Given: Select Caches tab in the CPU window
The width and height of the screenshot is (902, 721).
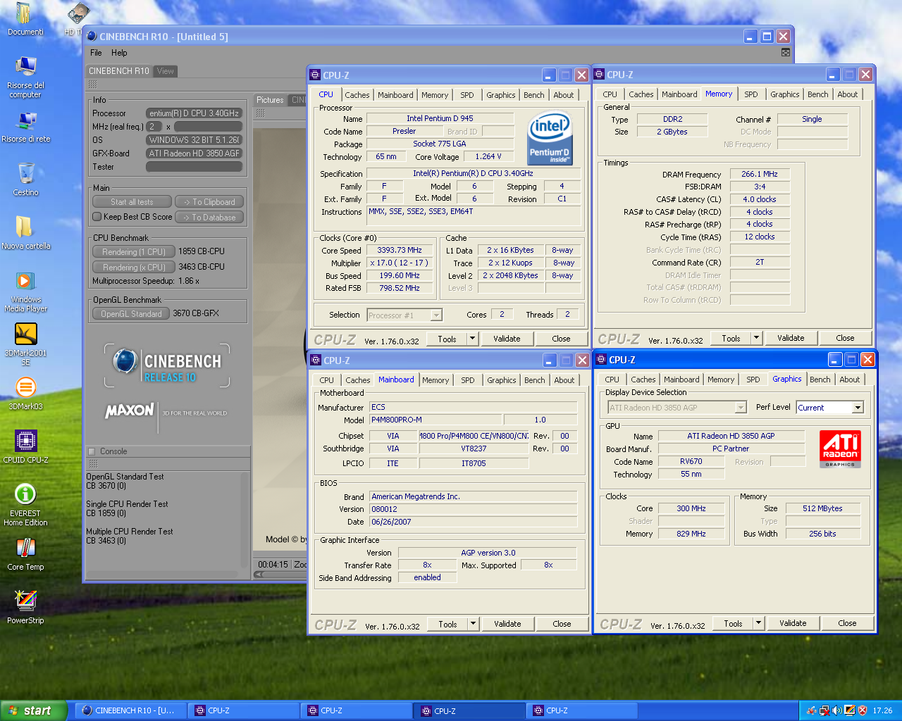Looking at the screenshot, I should pos(357,95).
